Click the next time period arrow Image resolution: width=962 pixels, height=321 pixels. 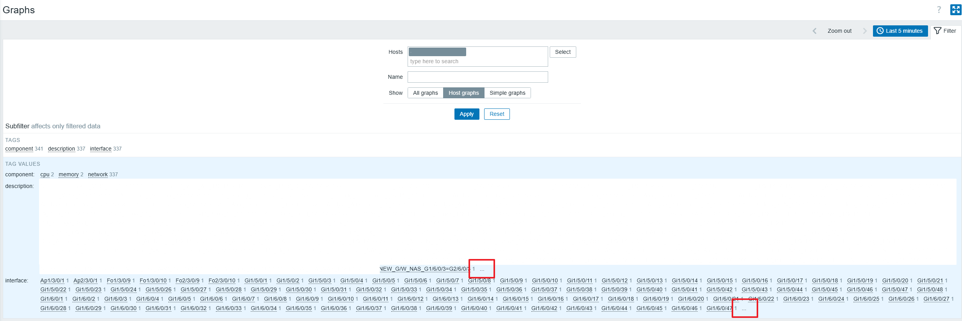pos(864,31)
